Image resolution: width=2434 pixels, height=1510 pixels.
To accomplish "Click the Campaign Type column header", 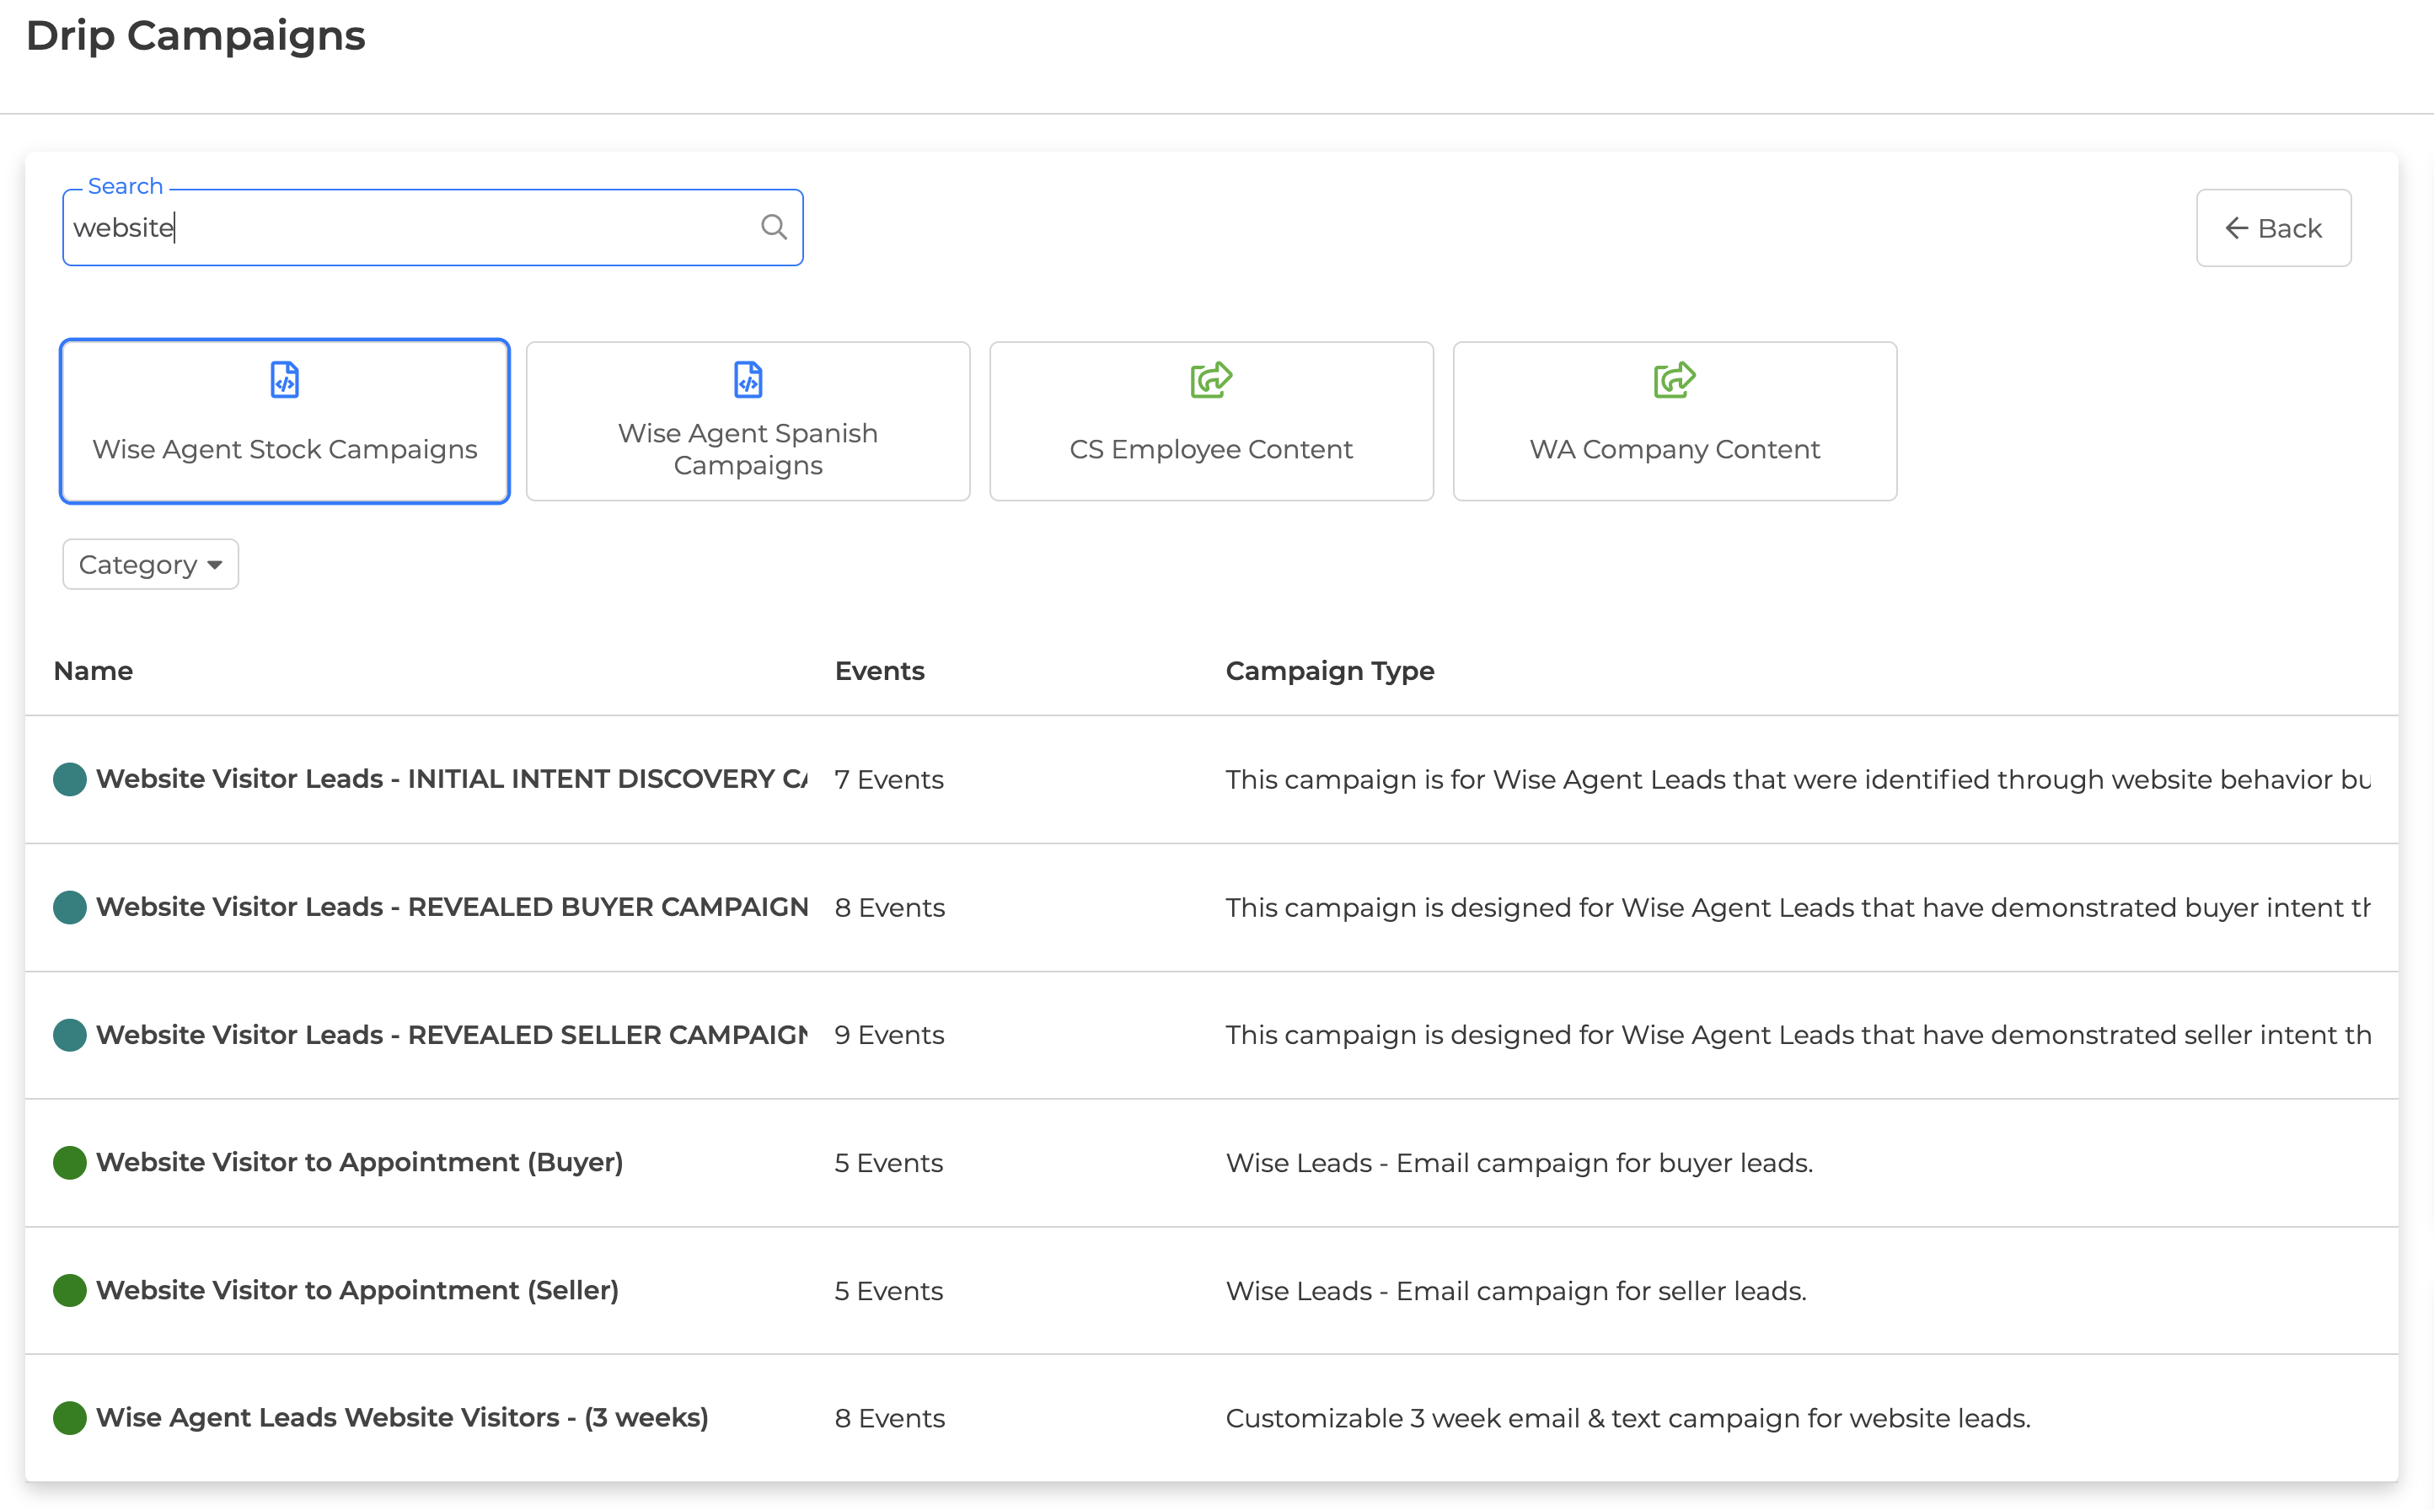I will pos(1329,671).
